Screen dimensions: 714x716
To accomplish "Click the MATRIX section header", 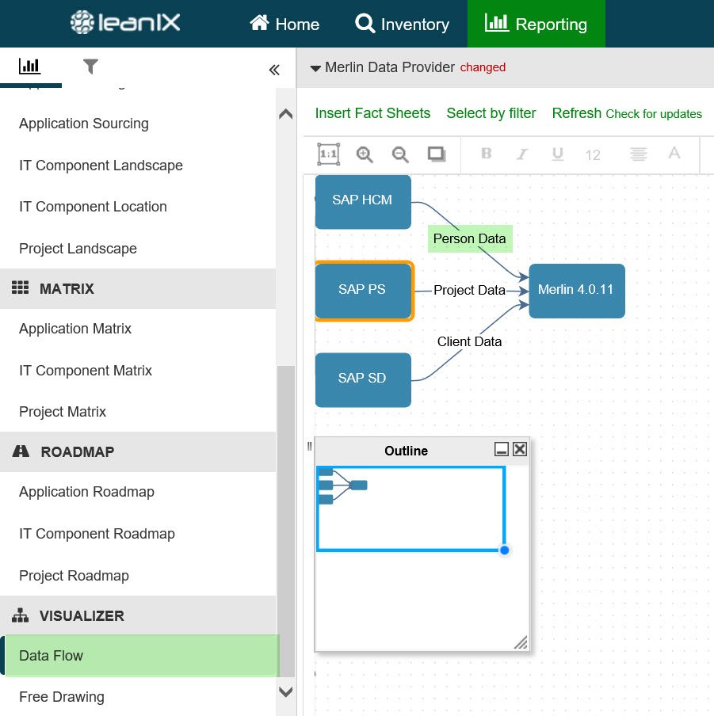I will tap(138, 288).
